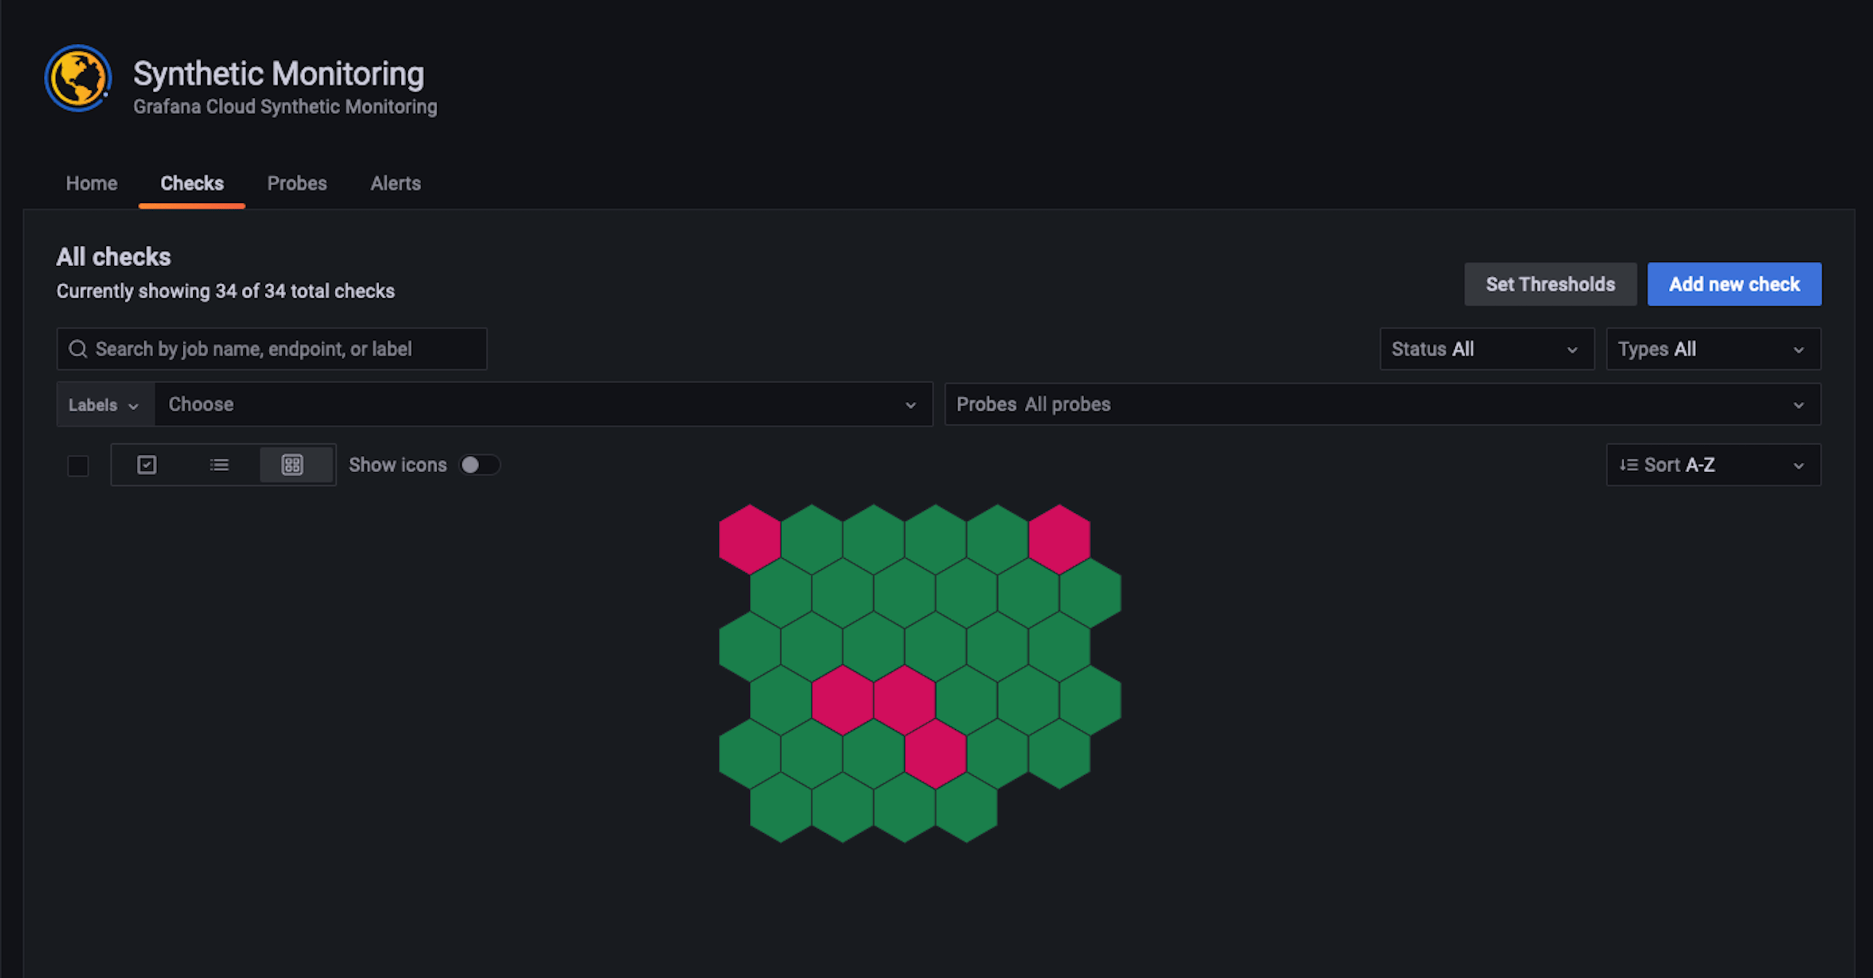
Task: Click the Synthetic Monitoring globe logo
Action: [x=78, y=78]
